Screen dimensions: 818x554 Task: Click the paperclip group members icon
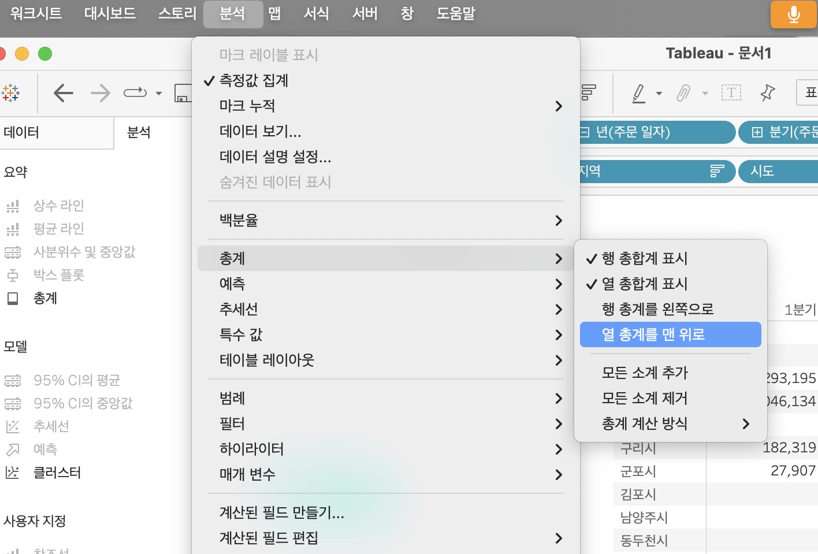coord(683,92)
